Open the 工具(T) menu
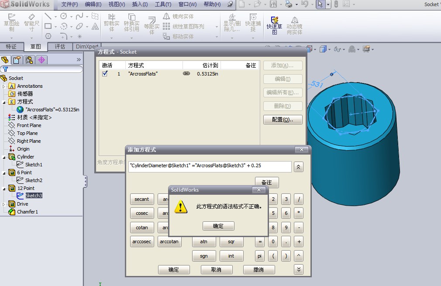This screenshot has height=286, width=441. tap(163, 4)
